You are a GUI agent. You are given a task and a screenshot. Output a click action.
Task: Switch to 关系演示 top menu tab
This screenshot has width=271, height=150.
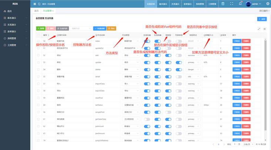pos(175,4)
